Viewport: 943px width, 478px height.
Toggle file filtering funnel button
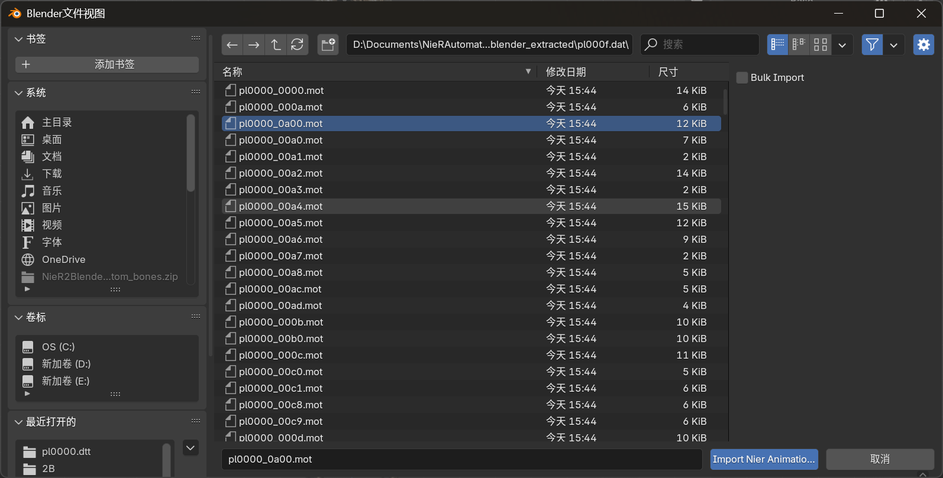(x=872, y=45)
